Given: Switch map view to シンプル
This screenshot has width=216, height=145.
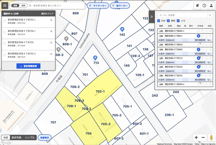Looking at the screenshot, I should 30,138.
